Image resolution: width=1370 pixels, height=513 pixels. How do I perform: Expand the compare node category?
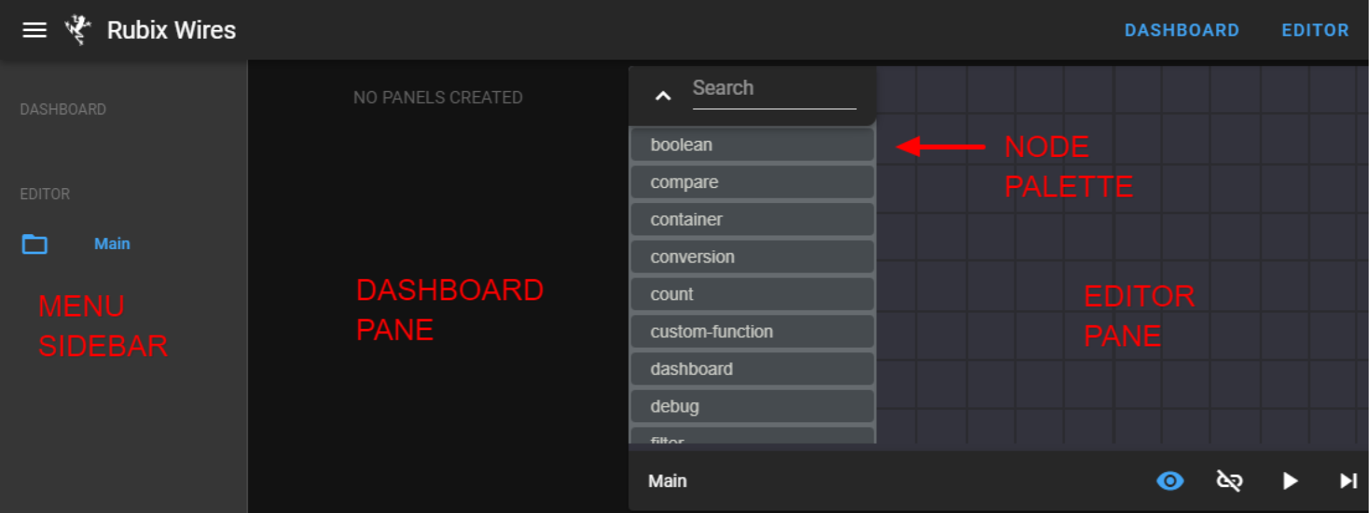[752, 182]
